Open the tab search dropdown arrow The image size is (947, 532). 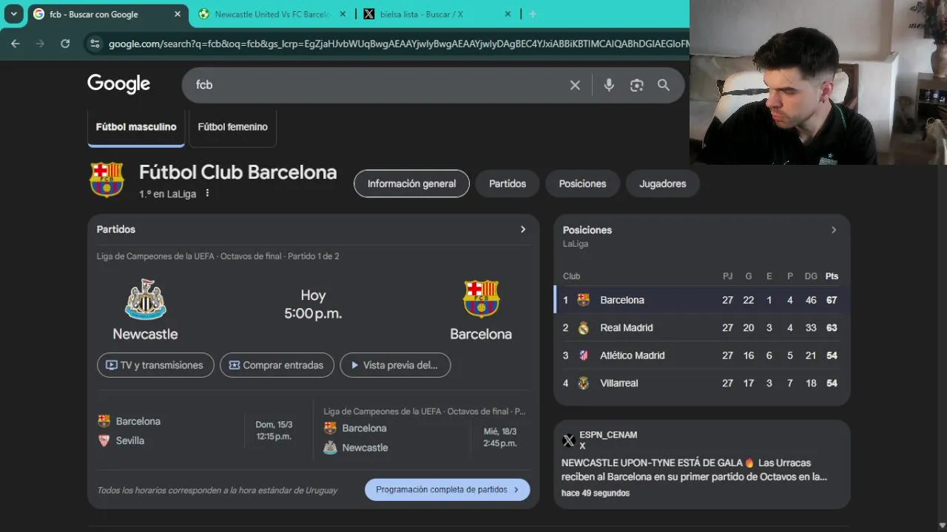(13, 14)
